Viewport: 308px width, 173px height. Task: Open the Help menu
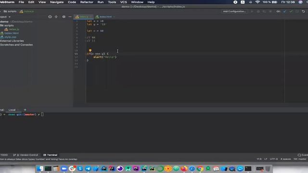click(151, 2)
